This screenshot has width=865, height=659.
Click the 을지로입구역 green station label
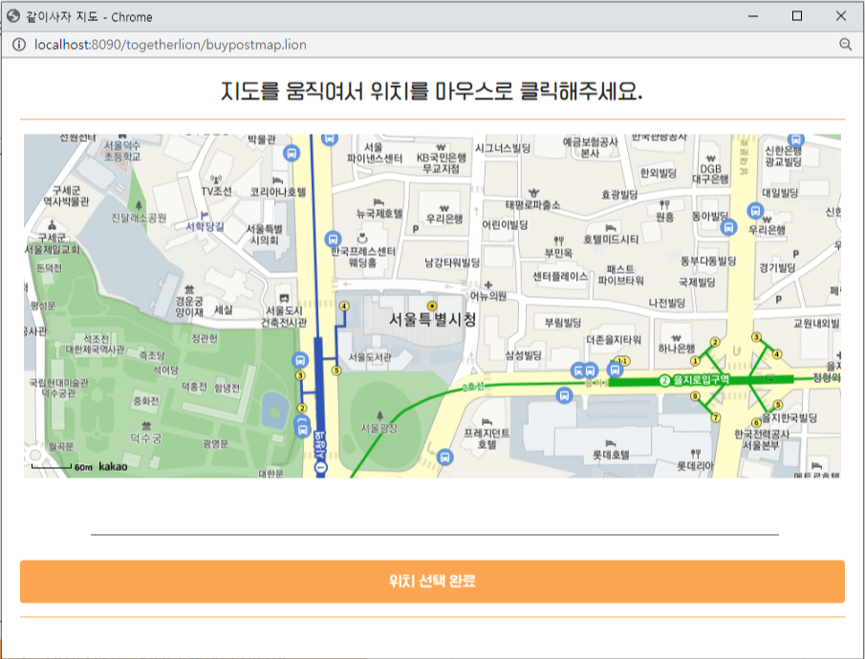point(695,380)
